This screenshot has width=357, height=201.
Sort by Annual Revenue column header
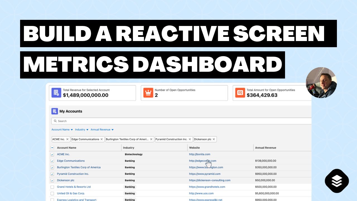266,148
